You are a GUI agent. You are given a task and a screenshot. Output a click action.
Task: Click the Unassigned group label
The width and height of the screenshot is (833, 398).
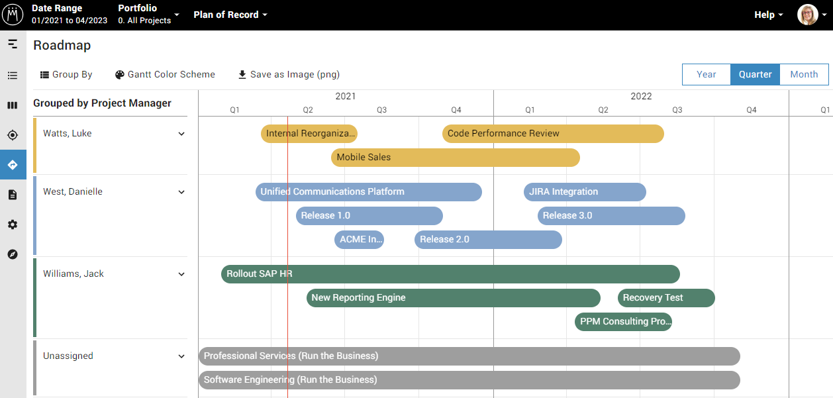[x=68, y=356]
